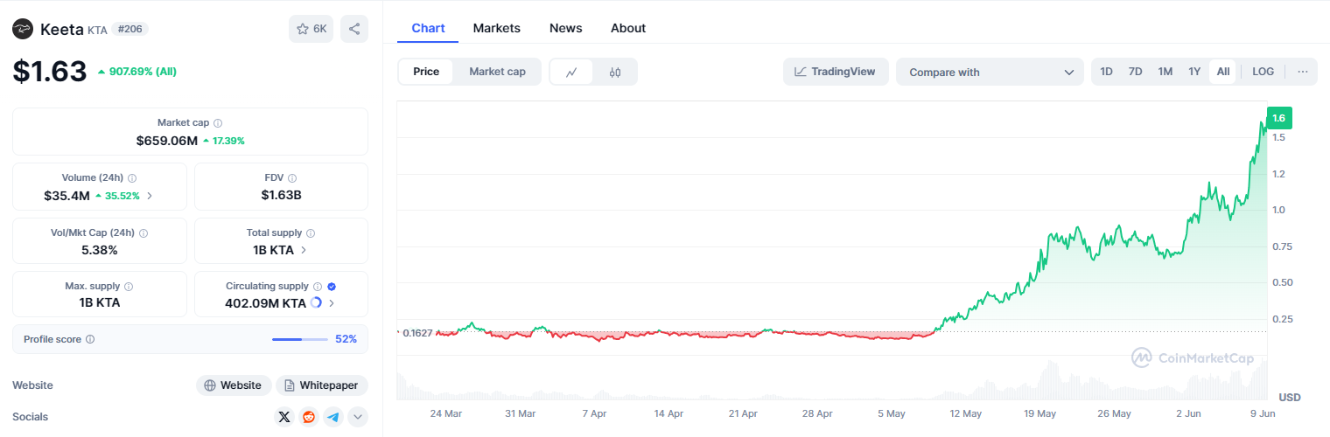Click the 1.6 current price tag on chart
1330x437 pixels.
1278,118
